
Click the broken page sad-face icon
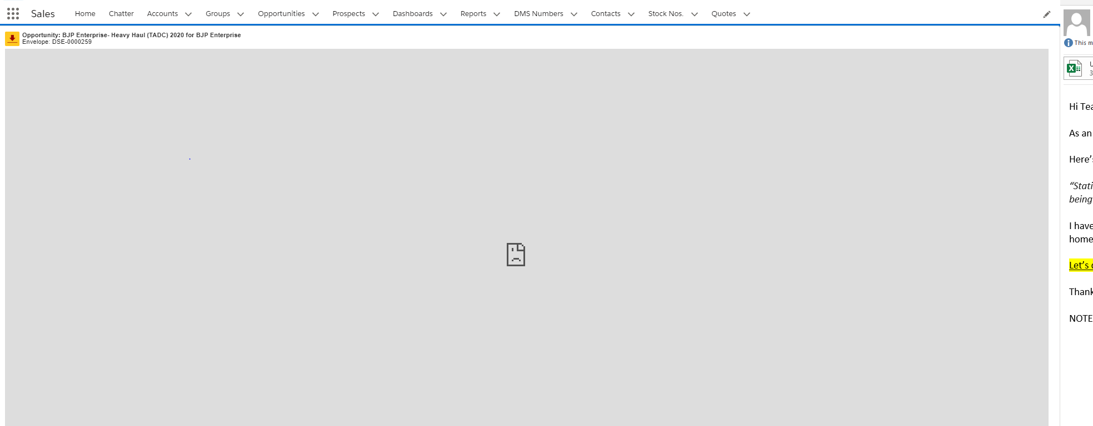click(x=516, y=255)
